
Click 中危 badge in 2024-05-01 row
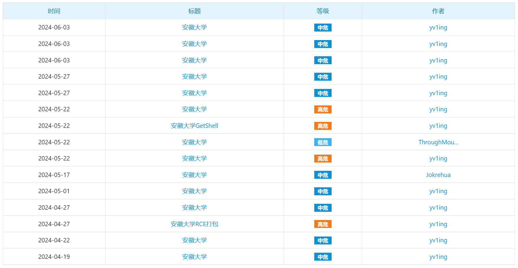coord(323,191)
